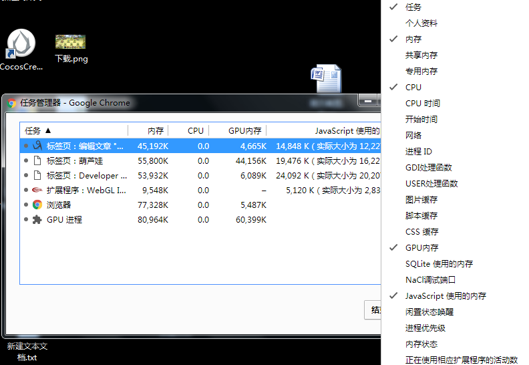Screen dimensions: 529x365
Task: Click the WebGL extension icon
Action: pyautogui.click(x=37, y=190)
